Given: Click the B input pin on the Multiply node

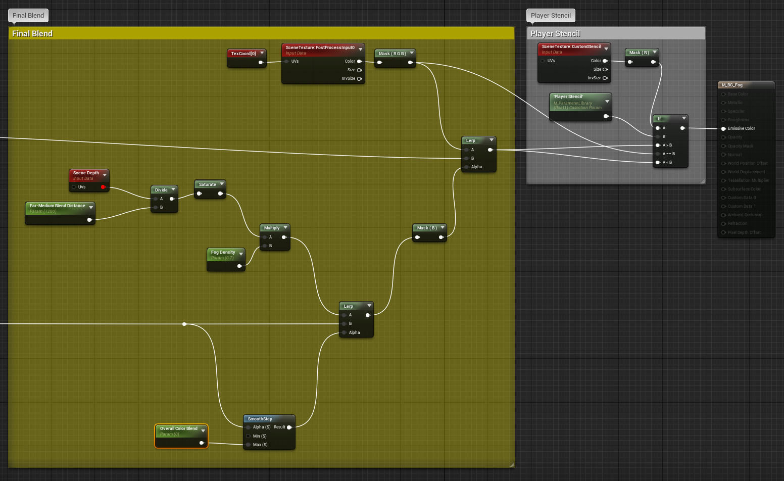Looking at the screenshot, I should 264,246.
